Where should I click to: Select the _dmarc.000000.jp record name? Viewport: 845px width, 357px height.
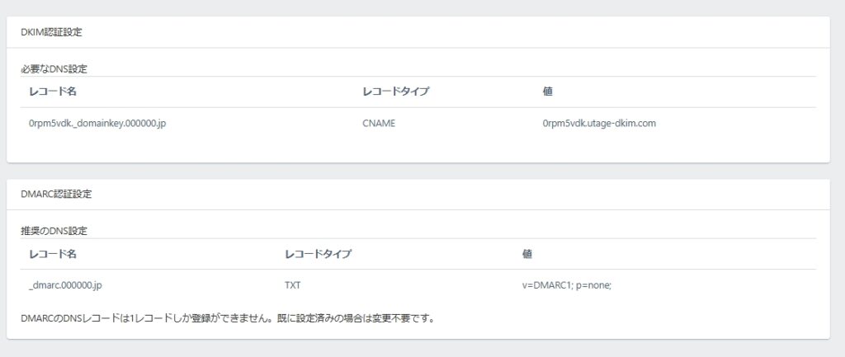pyautogui.click(x=65, y=285)
